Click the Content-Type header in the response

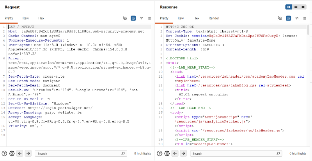[x=207, y=31]
